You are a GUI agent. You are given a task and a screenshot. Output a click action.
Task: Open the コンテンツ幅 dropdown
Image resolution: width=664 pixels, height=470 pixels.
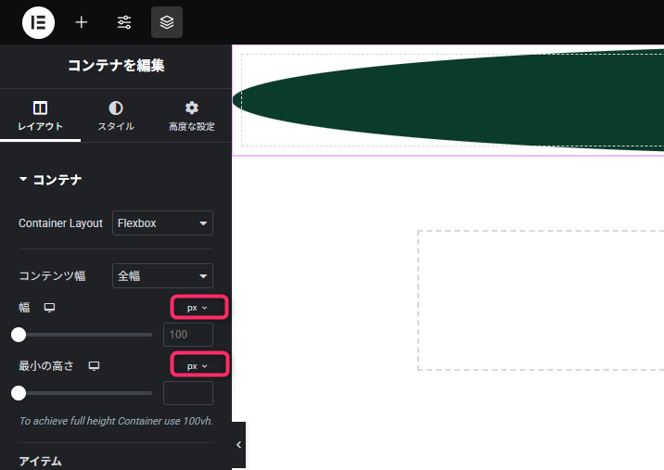(162, 275)
